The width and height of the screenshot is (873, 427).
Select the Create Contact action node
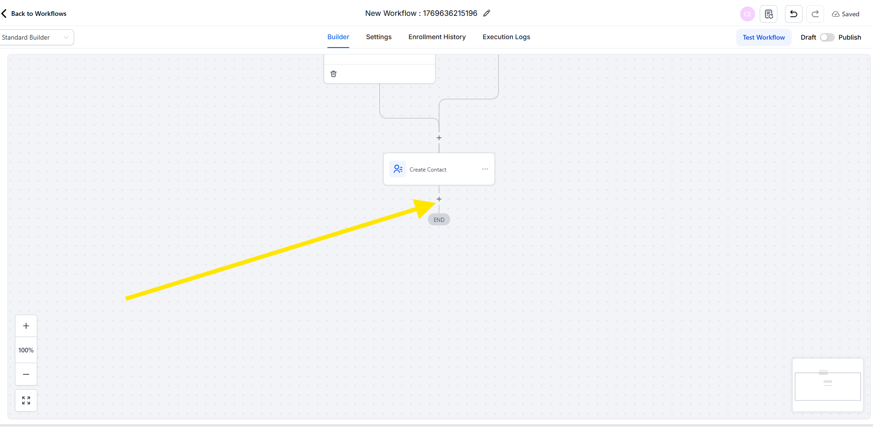point(428,170)
